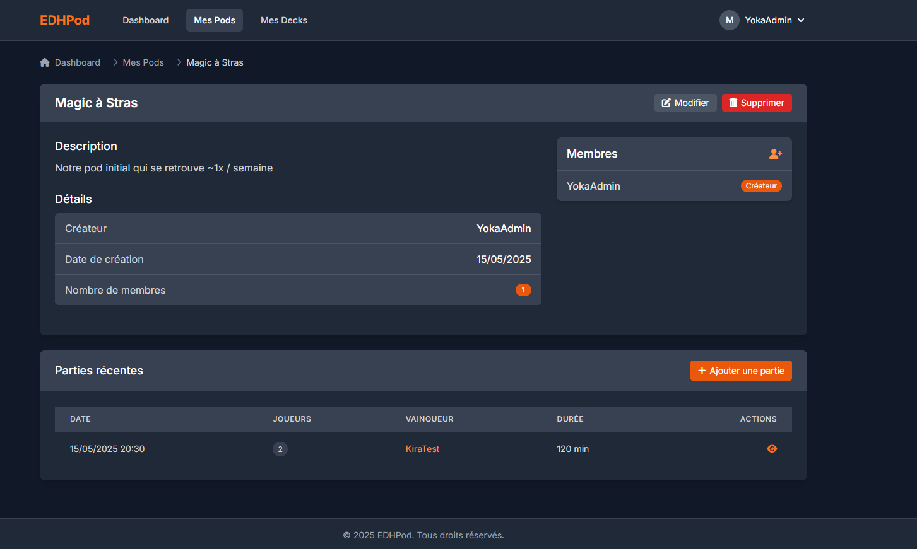
Task: Go to Mes Decks page
Action: [284, 20]
